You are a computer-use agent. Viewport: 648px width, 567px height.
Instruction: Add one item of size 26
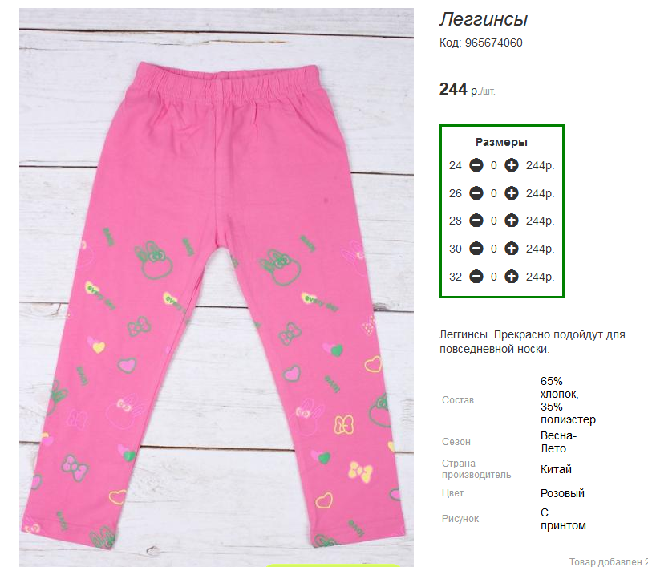511,193
